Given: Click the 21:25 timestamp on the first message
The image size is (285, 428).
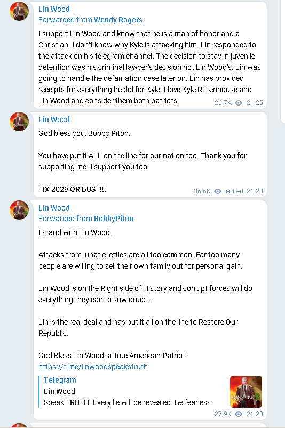Looking at the screenshot, I should coord(255,103).
